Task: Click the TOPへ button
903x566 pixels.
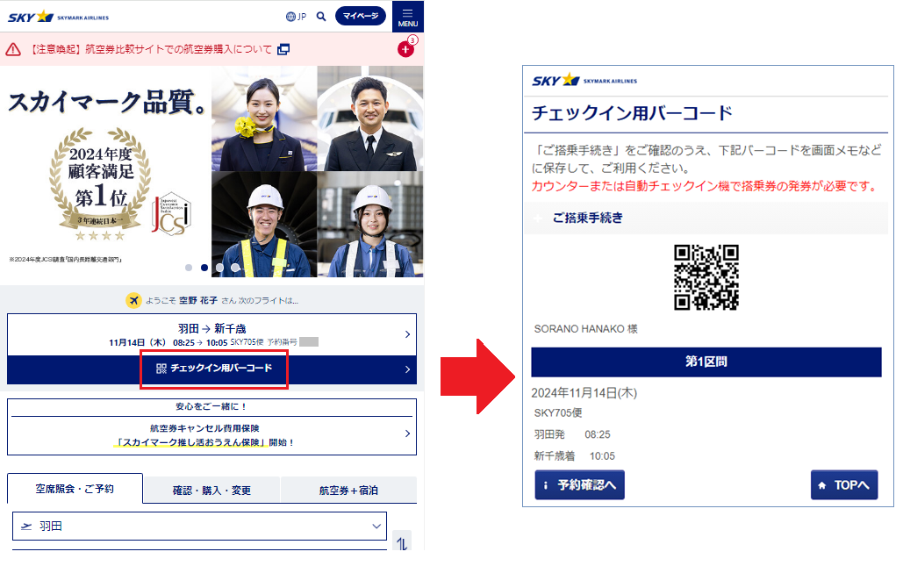Action: [843, 484]
